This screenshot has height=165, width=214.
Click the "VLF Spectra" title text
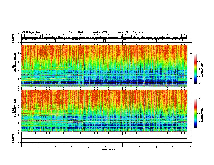point(31,32)
